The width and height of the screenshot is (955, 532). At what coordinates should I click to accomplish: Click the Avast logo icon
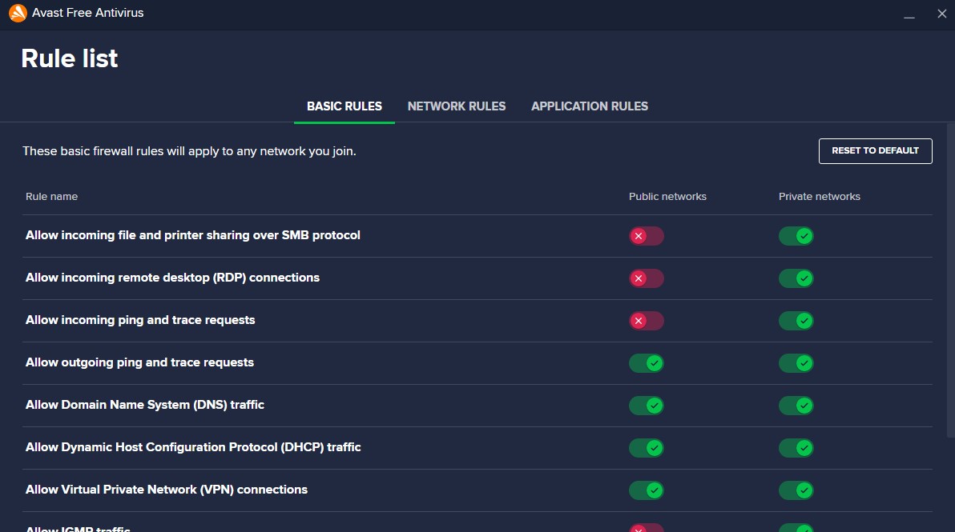pyautogui.click(x=18, y=14)
